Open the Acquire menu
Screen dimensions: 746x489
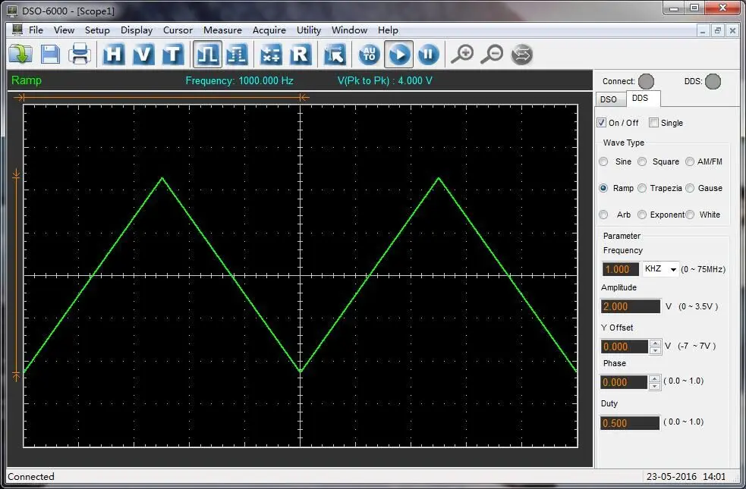(x=269, y=30)
